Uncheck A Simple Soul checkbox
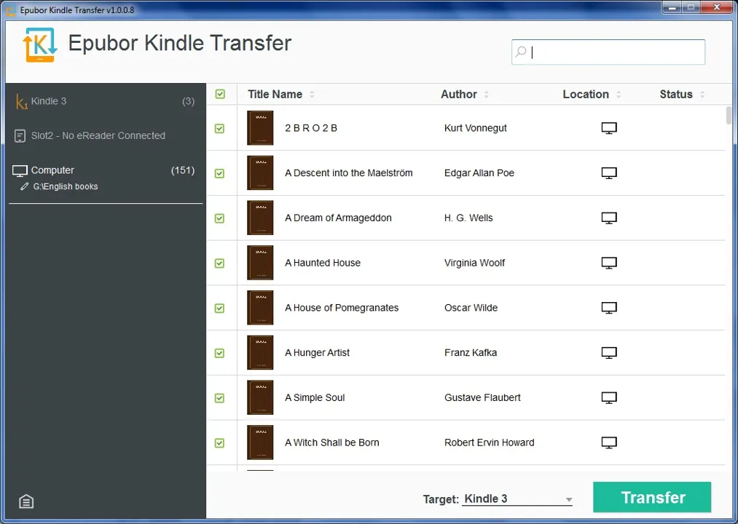Screen dimensions: 738x524 [220, 398]
